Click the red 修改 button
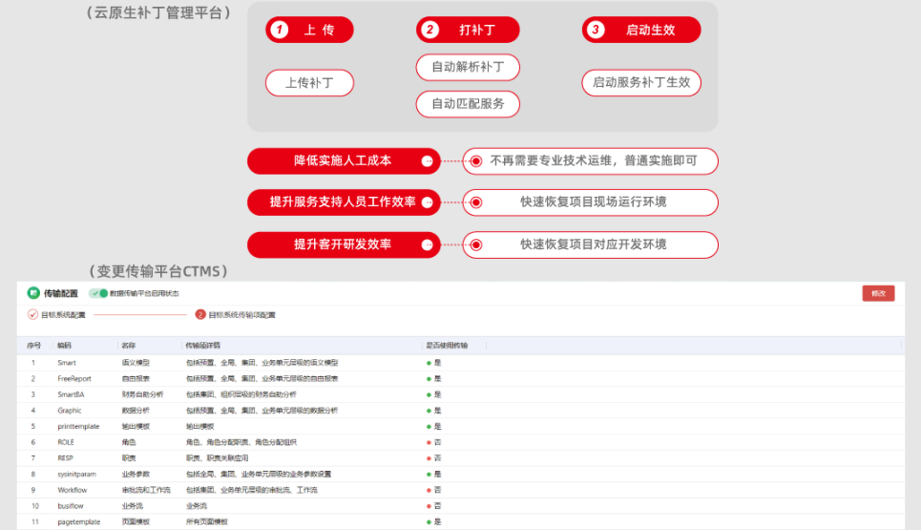 tap(877, 293)
